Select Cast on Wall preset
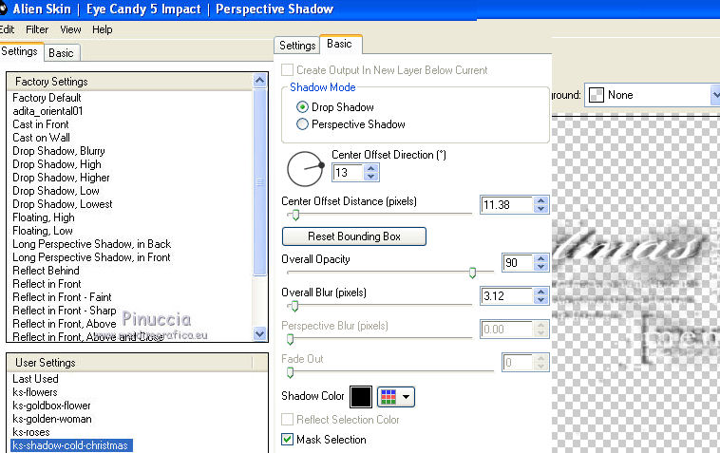 (x=42, y=138)
